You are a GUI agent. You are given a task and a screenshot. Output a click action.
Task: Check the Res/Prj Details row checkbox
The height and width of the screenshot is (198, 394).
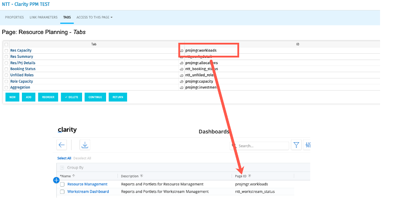click(7, 63)
